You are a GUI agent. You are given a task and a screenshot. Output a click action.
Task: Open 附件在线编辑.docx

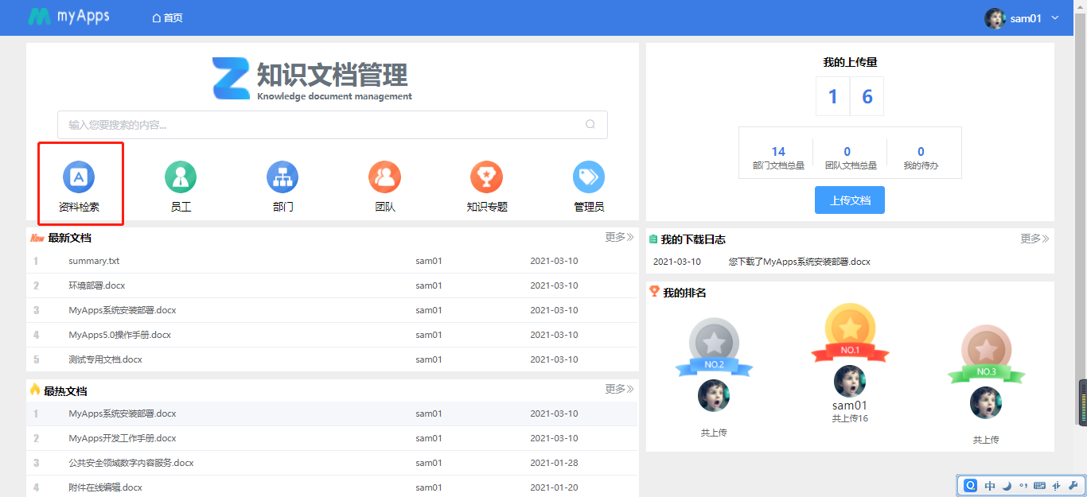pos(106,487)
